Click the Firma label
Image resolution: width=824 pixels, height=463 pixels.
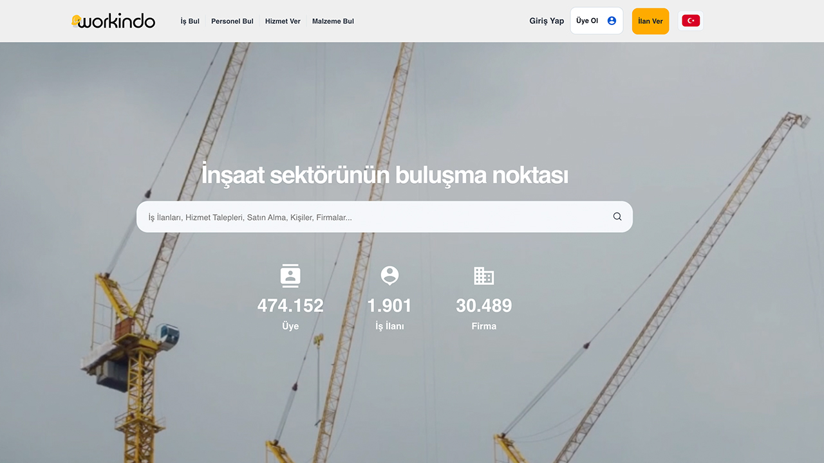[x=484, y=326]
